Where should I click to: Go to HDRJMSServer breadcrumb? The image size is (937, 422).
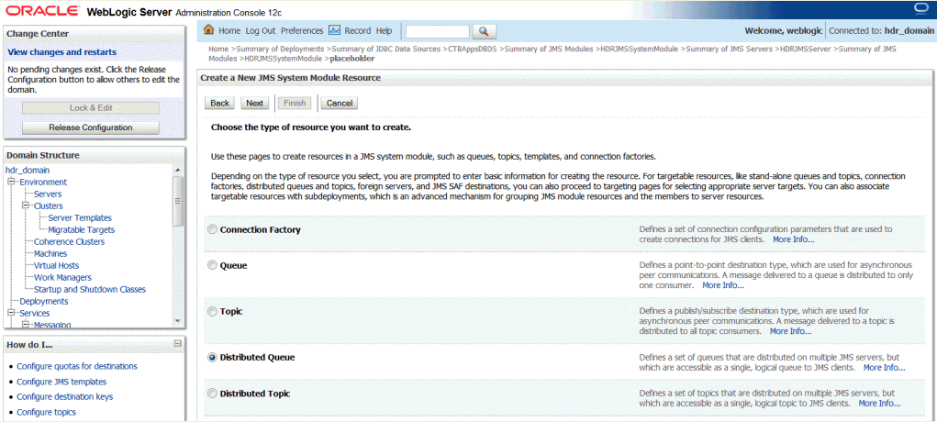(x=804, y=49)
